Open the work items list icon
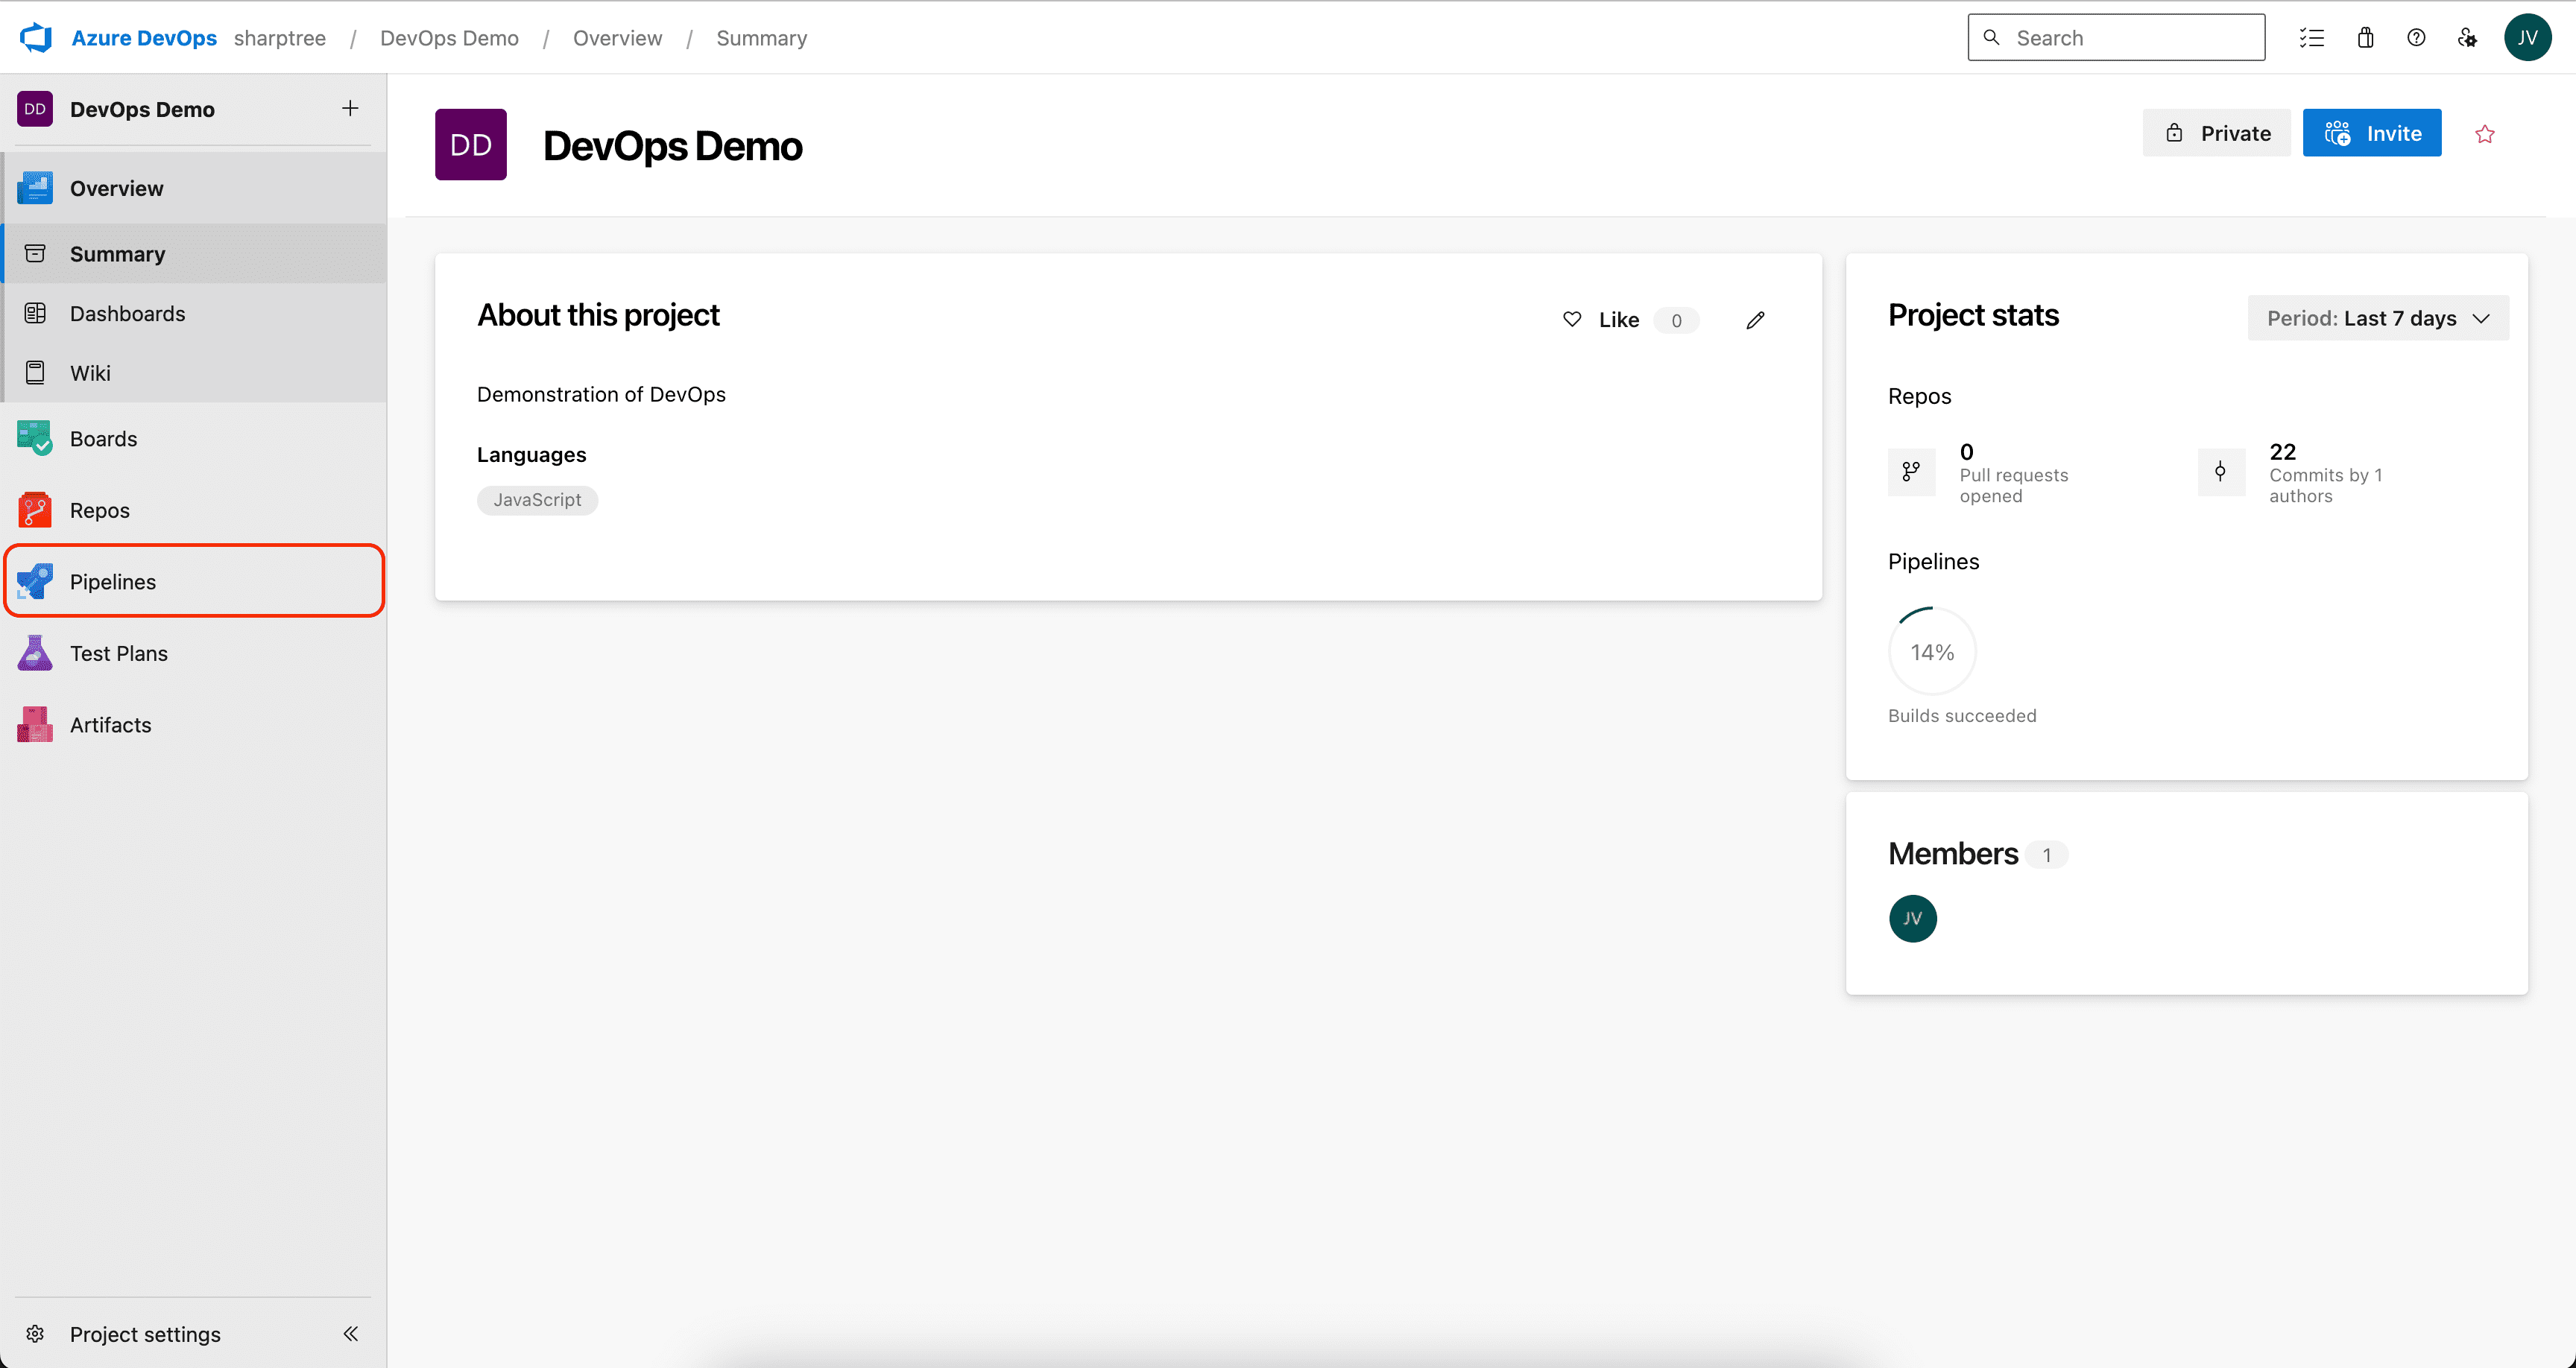 tap(2311, 38)
